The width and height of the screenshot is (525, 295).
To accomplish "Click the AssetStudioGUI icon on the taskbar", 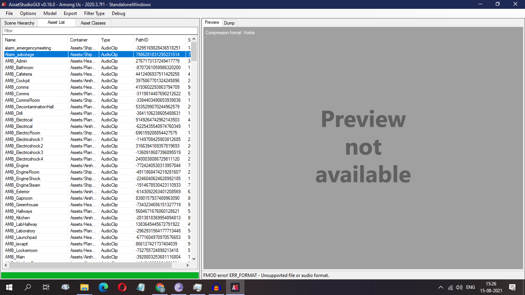I will pyautogui.click(x=235, y=287).
